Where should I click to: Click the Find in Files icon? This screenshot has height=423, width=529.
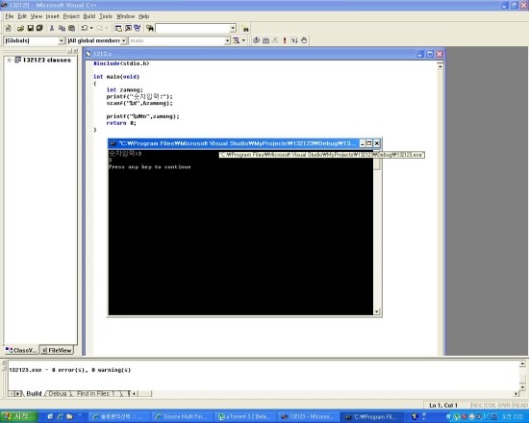(150, 28)
